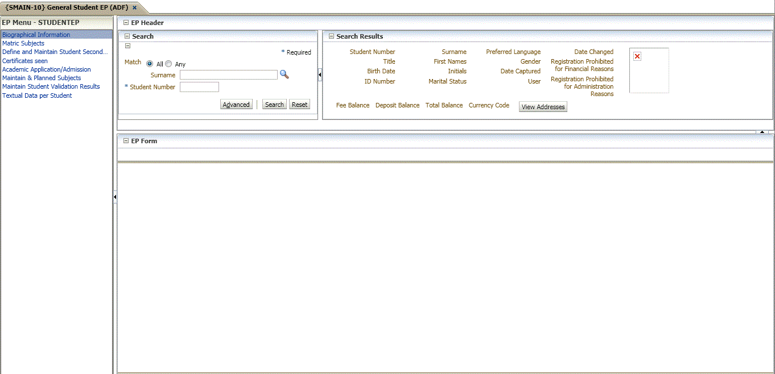The height and width of the screenshot is (374, 775).
Task: Select Matric Subjects in the EP Menu
Action: (23, 43)
